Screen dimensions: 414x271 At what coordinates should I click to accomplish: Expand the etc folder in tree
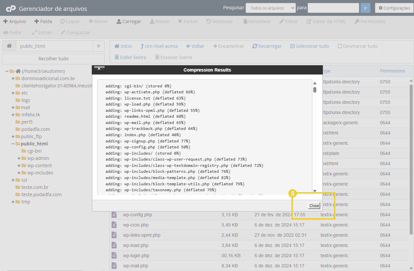tap(13, 93)
